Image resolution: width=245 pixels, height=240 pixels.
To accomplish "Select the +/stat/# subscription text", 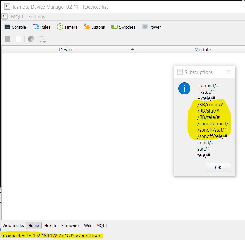I will (206, 92).
